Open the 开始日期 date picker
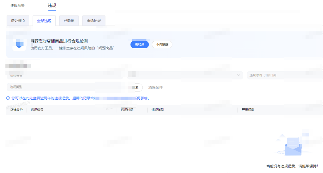The height and width of the screenshot is (173, 323). (270, 75)
